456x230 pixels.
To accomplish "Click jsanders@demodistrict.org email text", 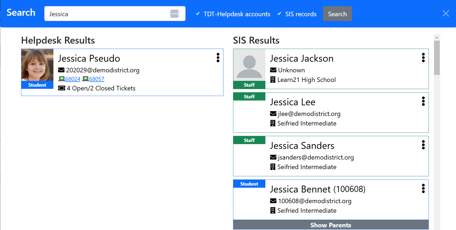I will coord(316,157).
